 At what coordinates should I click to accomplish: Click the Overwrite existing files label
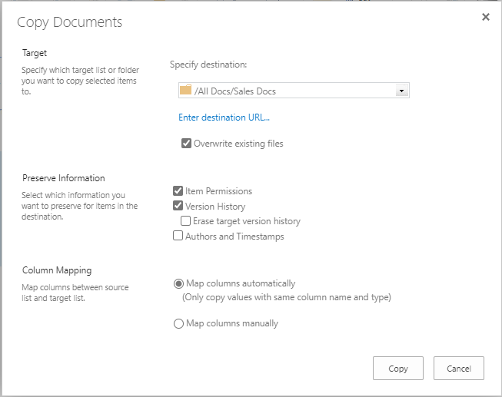[238, 144]
